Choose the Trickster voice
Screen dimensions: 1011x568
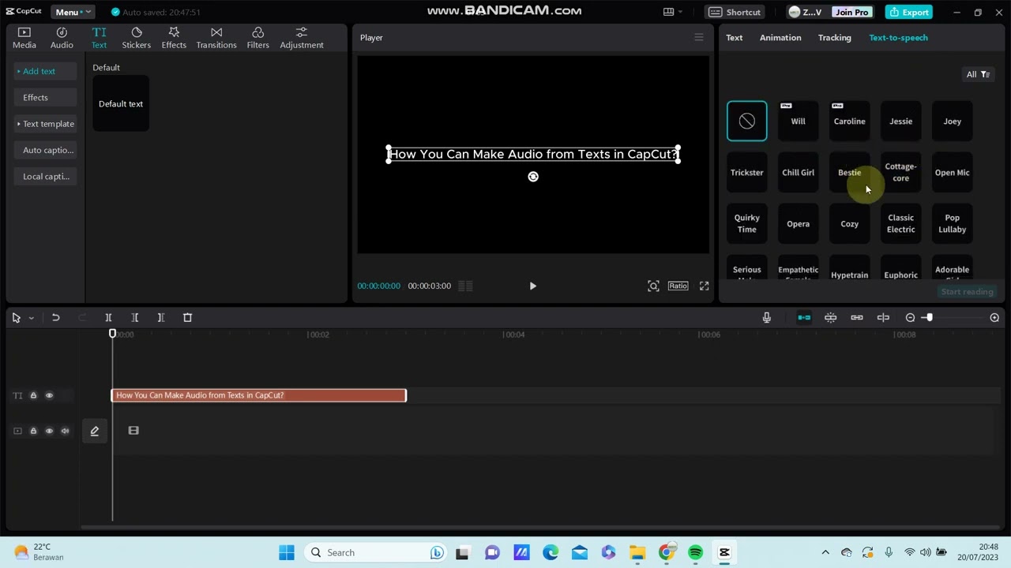point(746,172)
